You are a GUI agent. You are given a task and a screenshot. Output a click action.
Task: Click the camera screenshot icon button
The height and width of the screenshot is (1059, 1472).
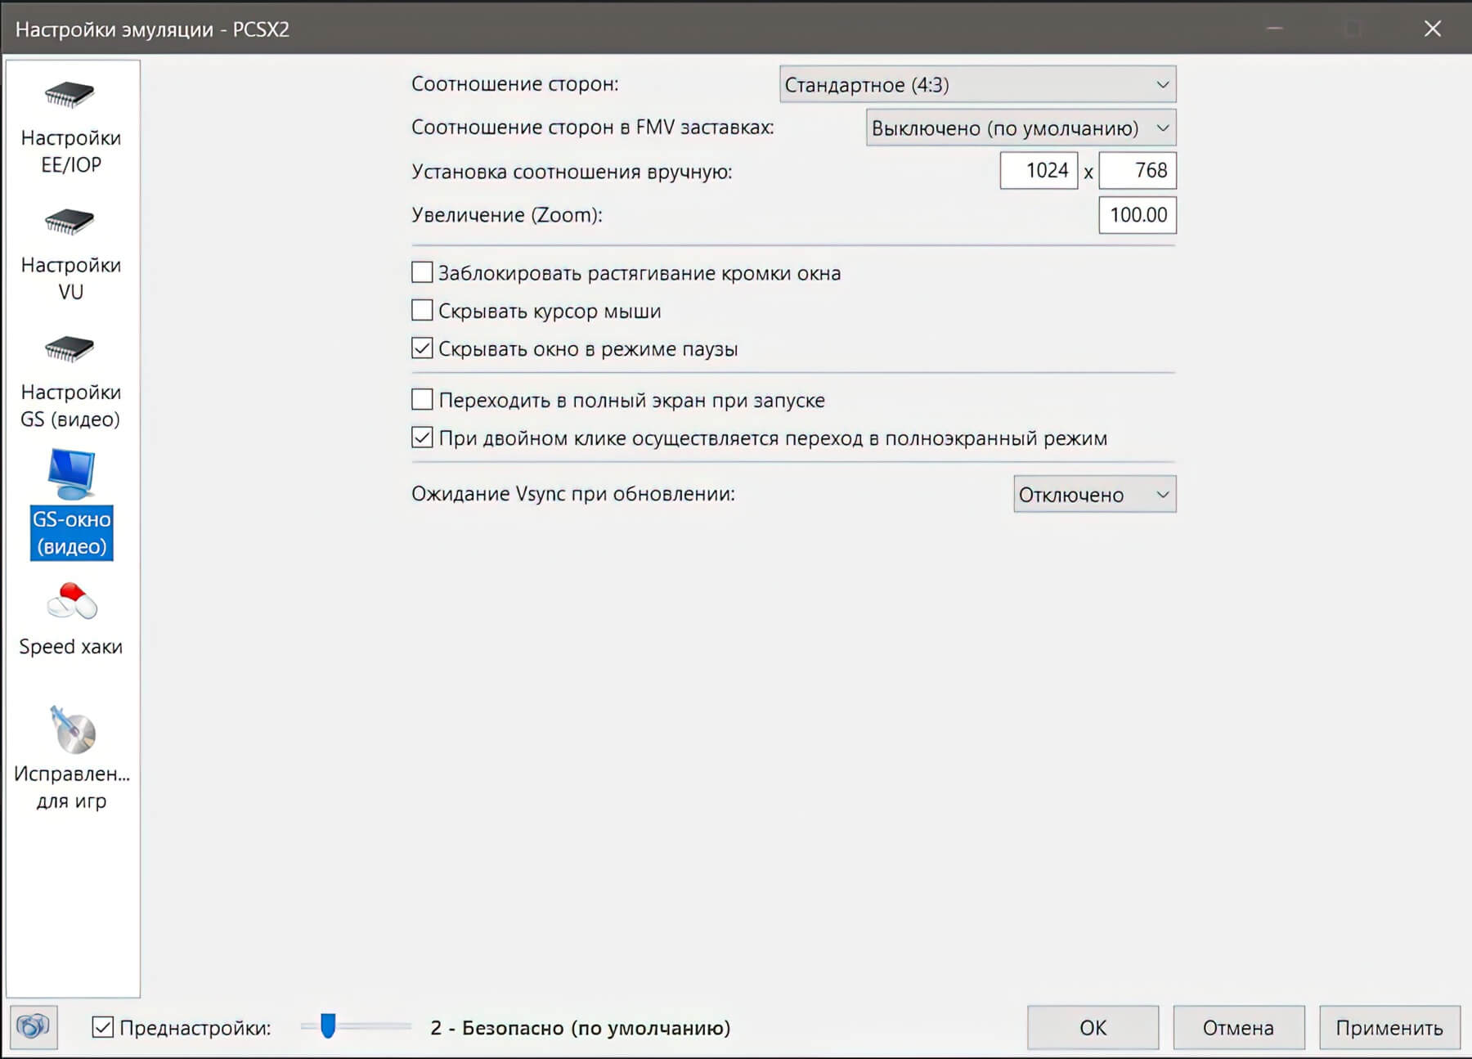34,1026
